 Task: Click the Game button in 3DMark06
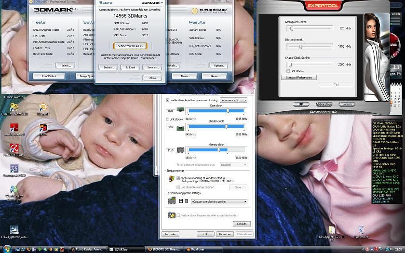point(215,76)
